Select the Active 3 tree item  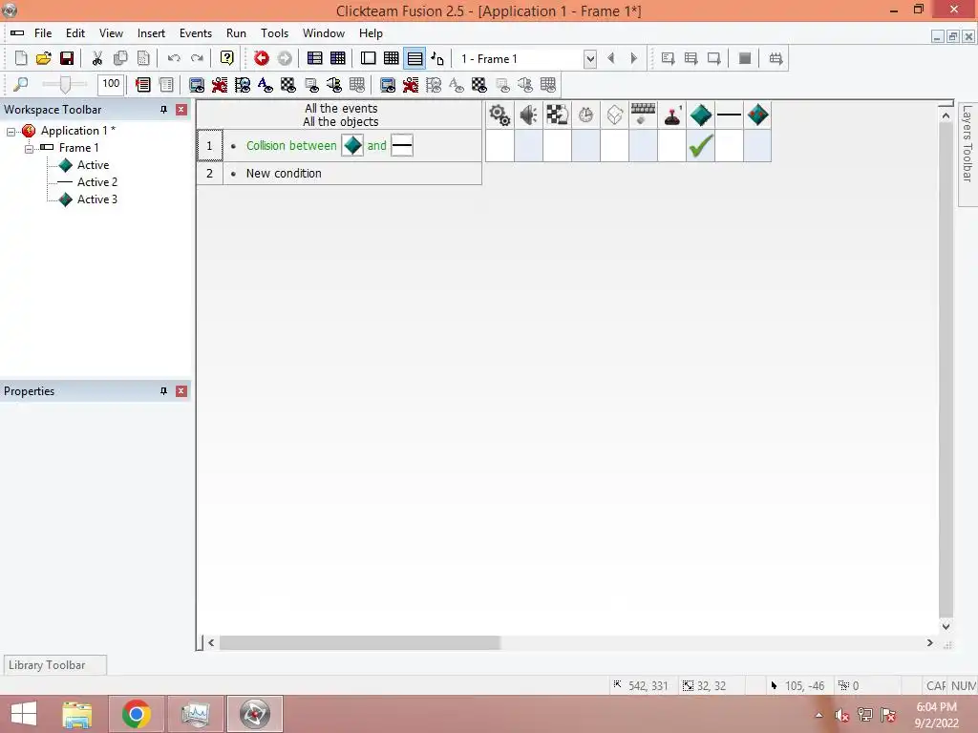tap(97, 199)
